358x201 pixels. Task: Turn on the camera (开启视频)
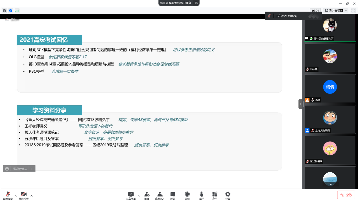tap(24, 195)
